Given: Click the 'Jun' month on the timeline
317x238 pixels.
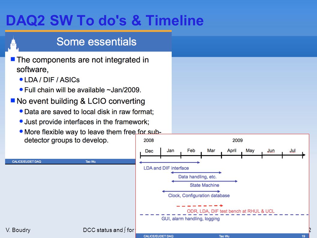Looking at the screenshot, I should coord(271,150).
